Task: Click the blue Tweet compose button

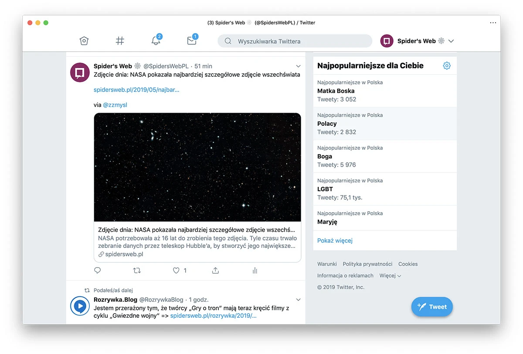Action: (x=432, y=306)
